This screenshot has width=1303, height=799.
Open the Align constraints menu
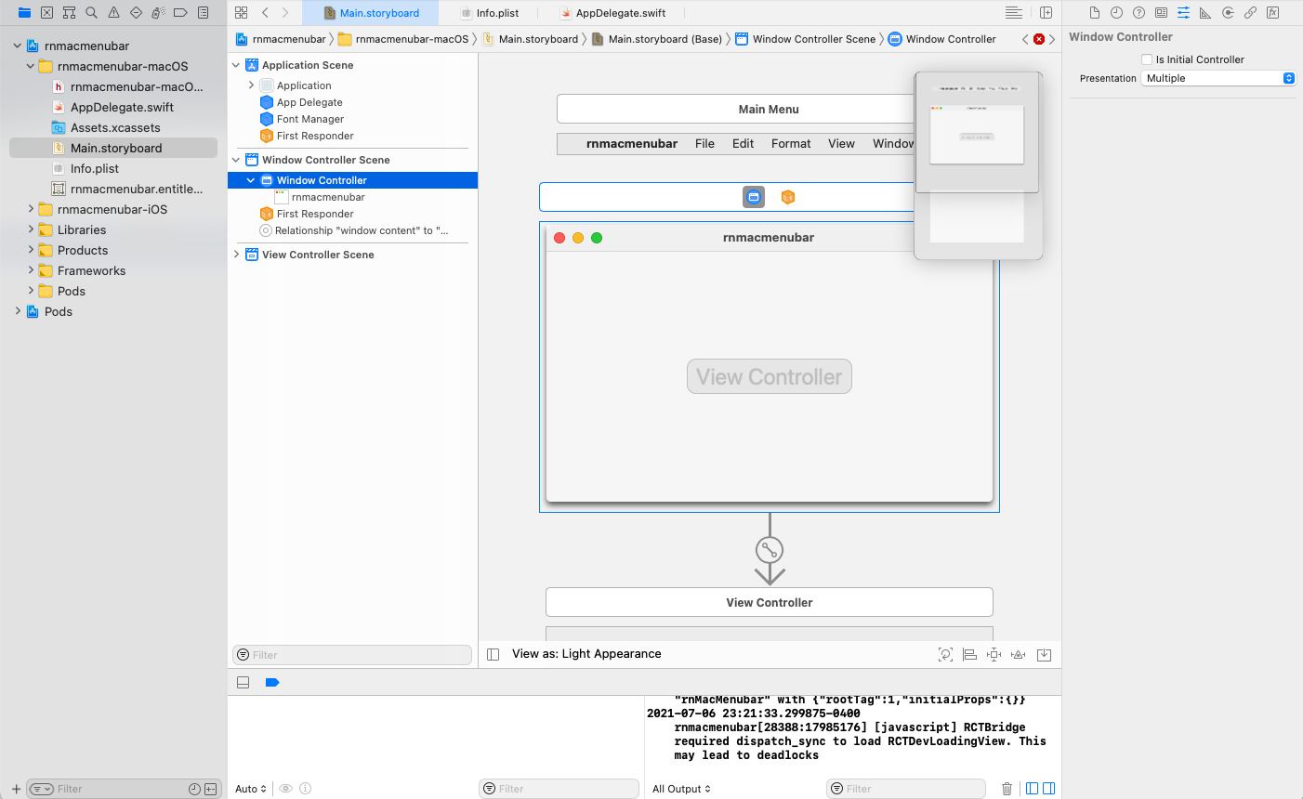pos(969,654)
